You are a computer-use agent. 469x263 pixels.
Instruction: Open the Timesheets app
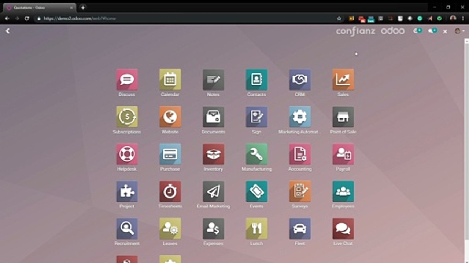click(170, 191)
